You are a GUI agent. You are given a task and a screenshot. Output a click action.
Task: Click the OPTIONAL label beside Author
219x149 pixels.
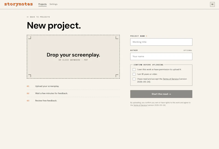188,50
